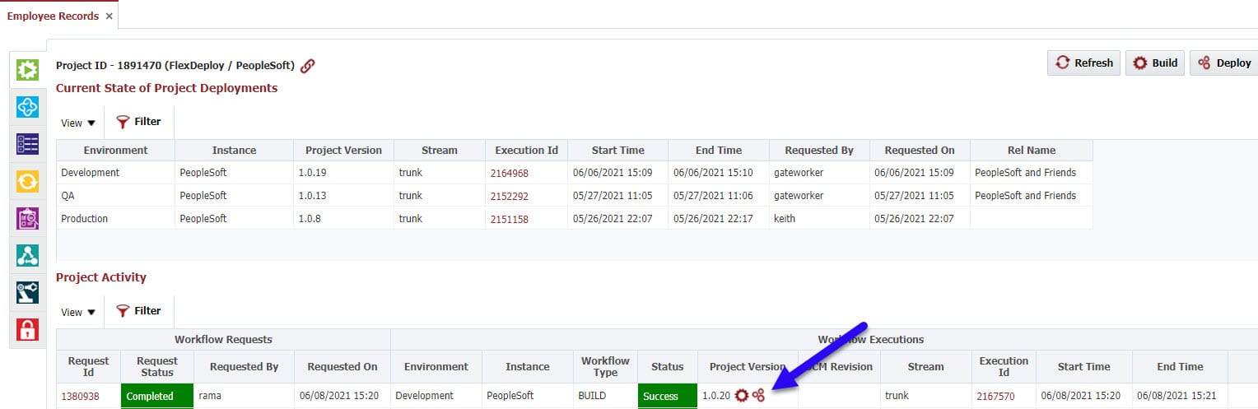Open View menu in Current State section
Image resolution: width=1258 pixels, height=409 pixels.
pyautogui.click(x=78, y=123)
